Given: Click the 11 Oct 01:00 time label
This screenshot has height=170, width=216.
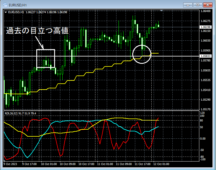Looking at the screenshot, I should [x=105, y=164].
